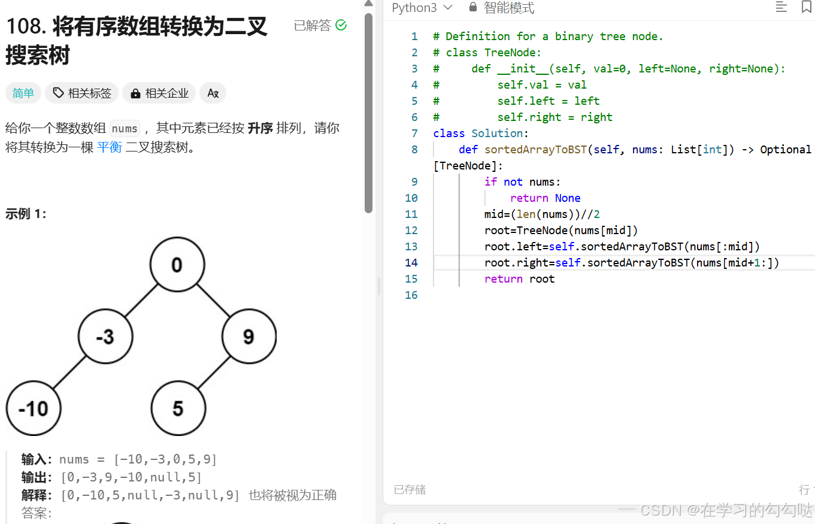Click the 行 status indicator bottom right
This screenshot has width=815, height=524.
coord(804,489)
